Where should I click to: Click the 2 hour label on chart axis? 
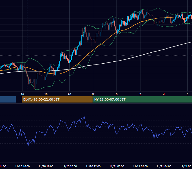(140, 94)
